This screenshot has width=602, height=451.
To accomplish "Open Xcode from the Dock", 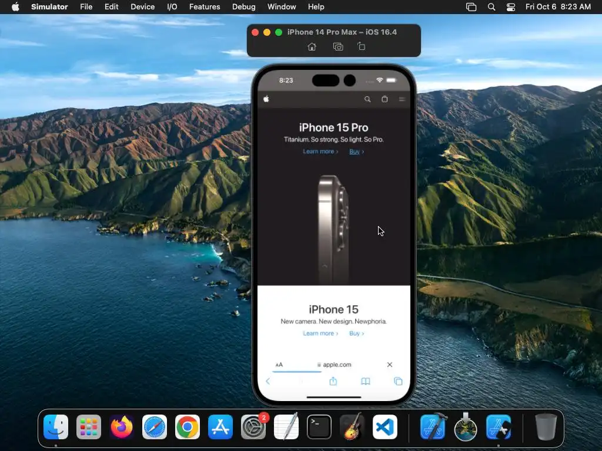I will (433, 427).
